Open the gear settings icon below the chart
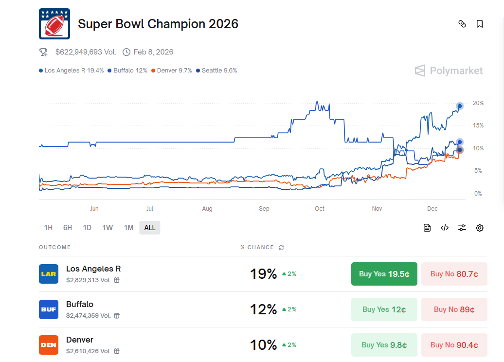504x362 pixels. point(479,227)
